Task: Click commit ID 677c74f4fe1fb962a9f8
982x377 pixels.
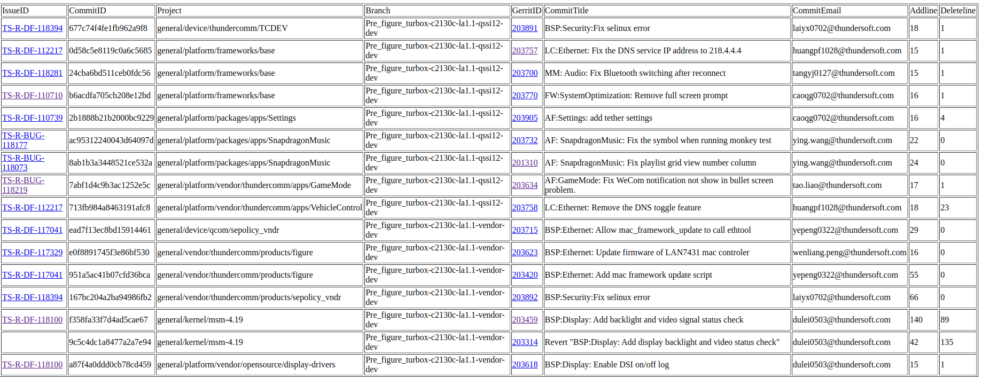Action: 108,28
